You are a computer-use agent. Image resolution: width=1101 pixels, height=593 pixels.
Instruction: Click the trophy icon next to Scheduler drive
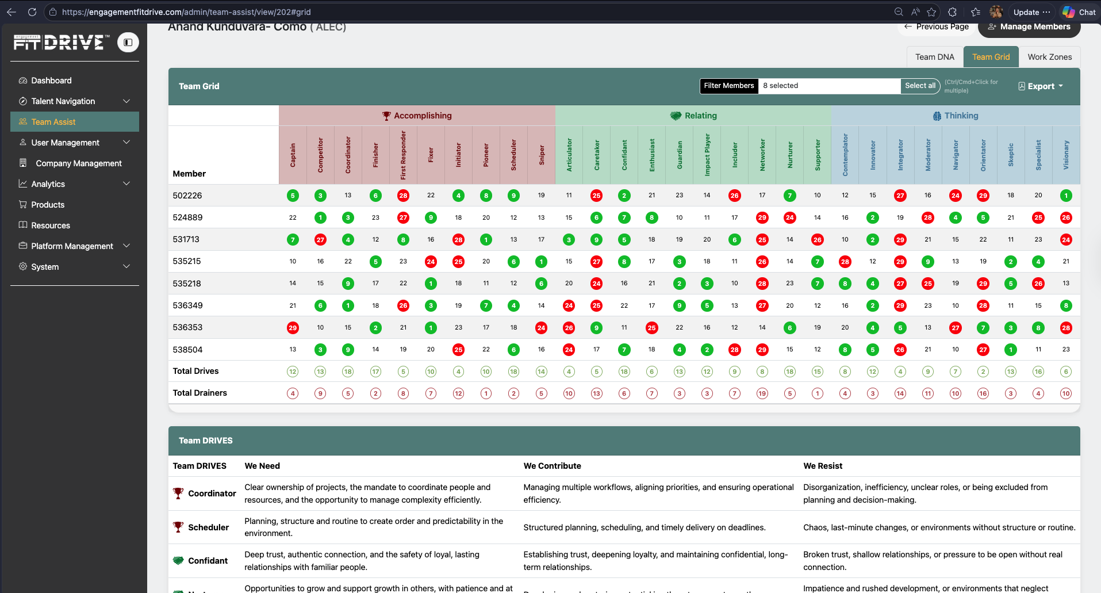coord(178,527)
